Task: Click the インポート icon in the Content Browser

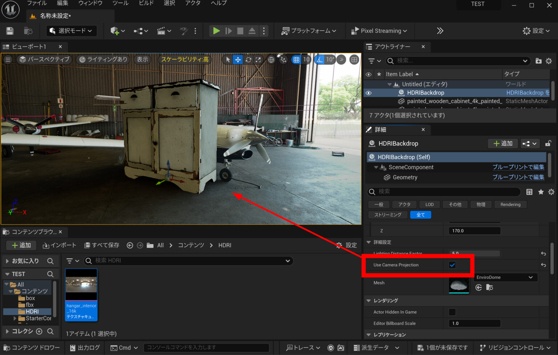Action: 59,245
